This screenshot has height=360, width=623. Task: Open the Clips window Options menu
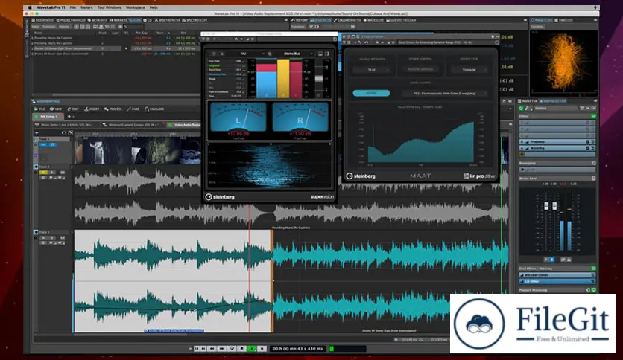[x=64, y=27]
